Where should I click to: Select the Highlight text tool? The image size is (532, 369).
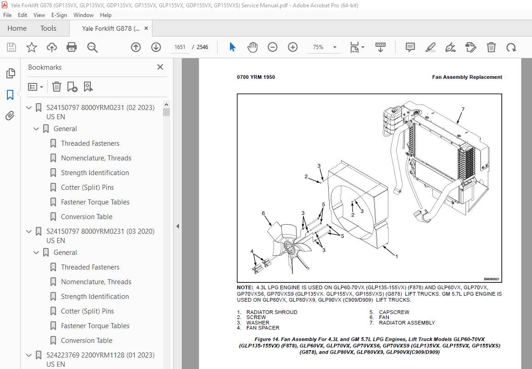[430, 47]
